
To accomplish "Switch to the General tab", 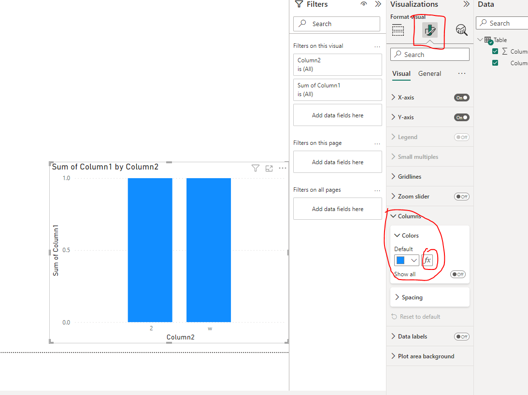I will coord(429,73).
